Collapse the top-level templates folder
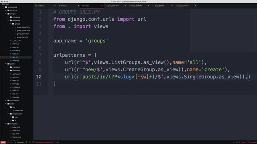The height and width of the screenshot is (144, 257). tap(6, 124)
